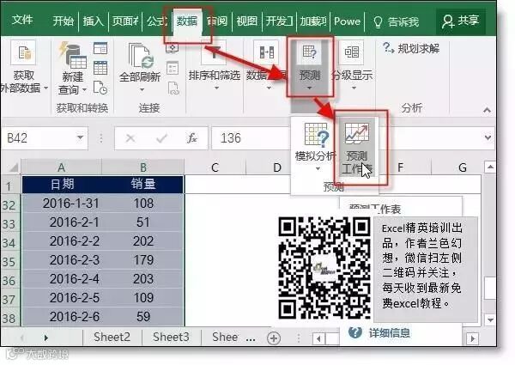Click the 销量 header cell
The width and height of the screenshot is (515, 365).
click(x=142, y=184)
